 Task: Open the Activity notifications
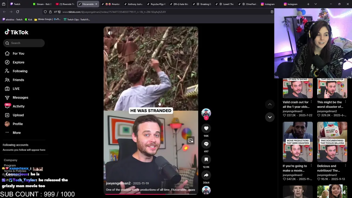click(18, 106)
